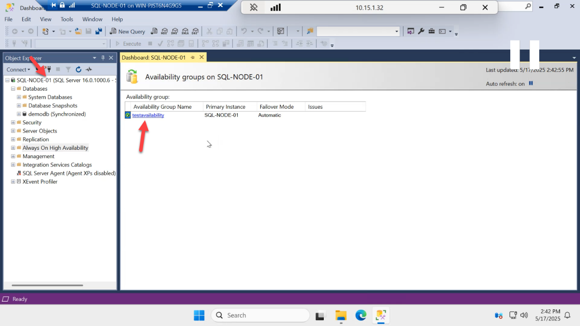
Task: Expand the Security folder
Action: (13, 123)
